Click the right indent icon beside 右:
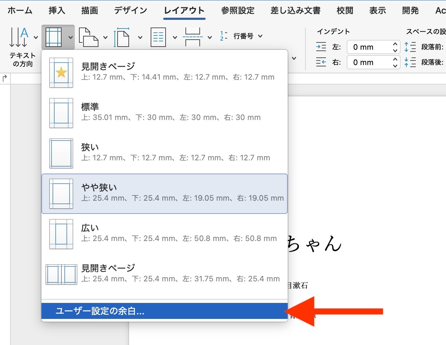 tap(321, 62)
